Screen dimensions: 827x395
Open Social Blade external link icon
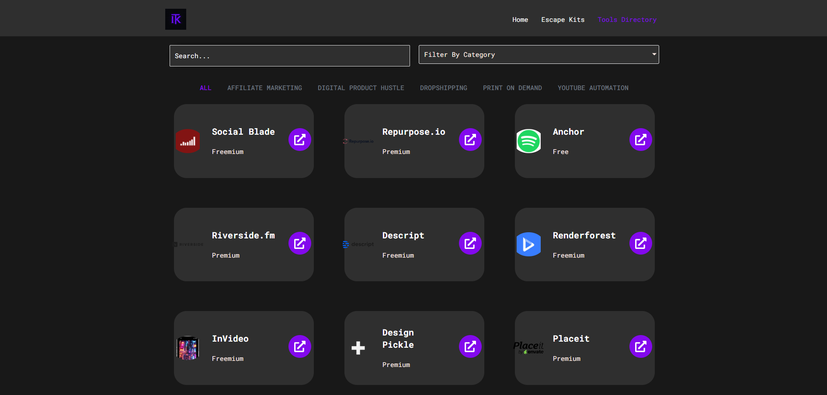coord(300,140)
